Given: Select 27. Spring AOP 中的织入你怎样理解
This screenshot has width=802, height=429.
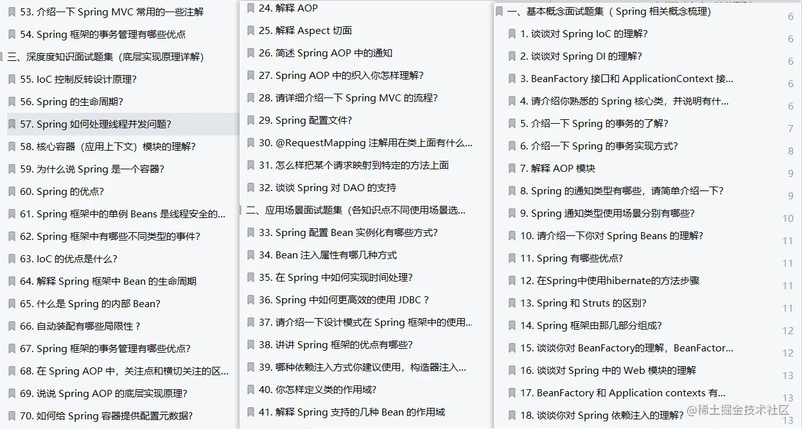Looking at the screenshot, I should 341,76.
